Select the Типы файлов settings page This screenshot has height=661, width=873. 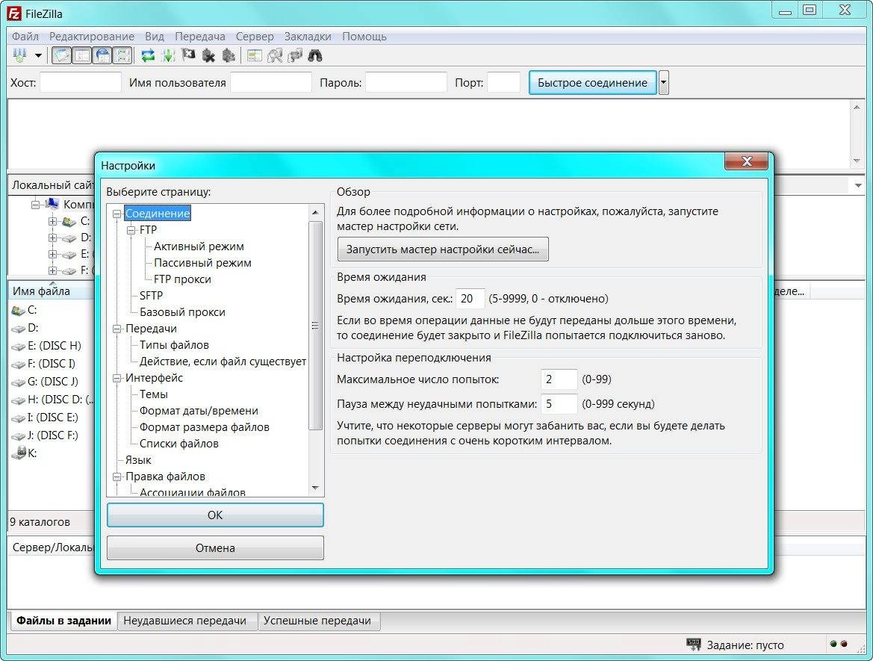174,345
